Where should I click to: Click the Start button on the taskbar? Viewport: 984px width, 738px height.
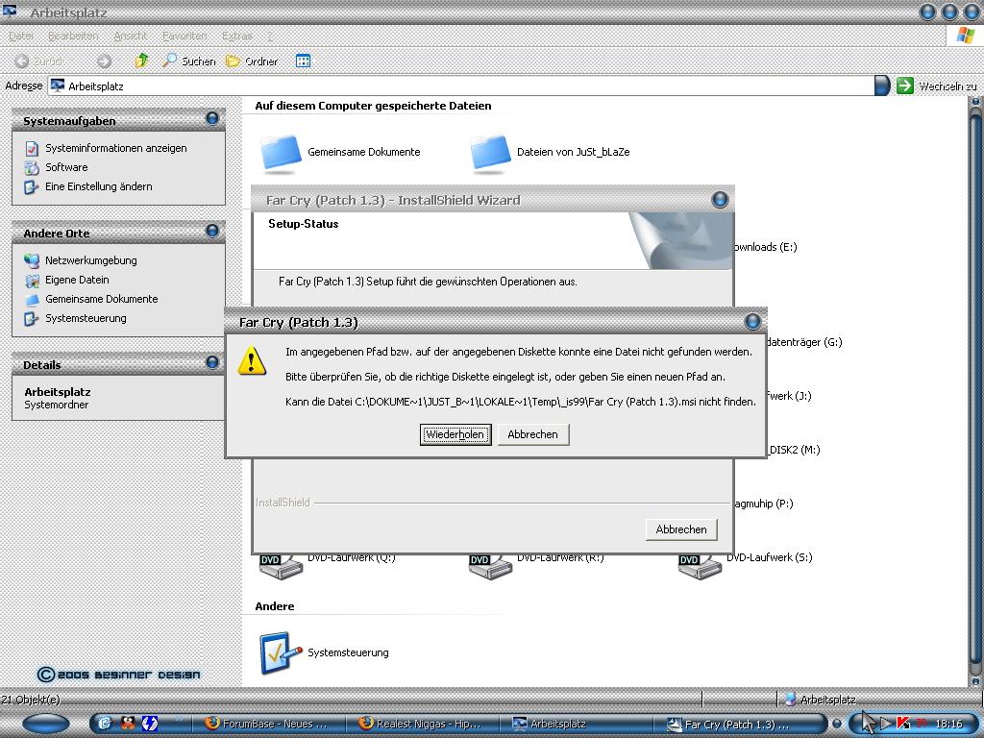coord(46,724)
